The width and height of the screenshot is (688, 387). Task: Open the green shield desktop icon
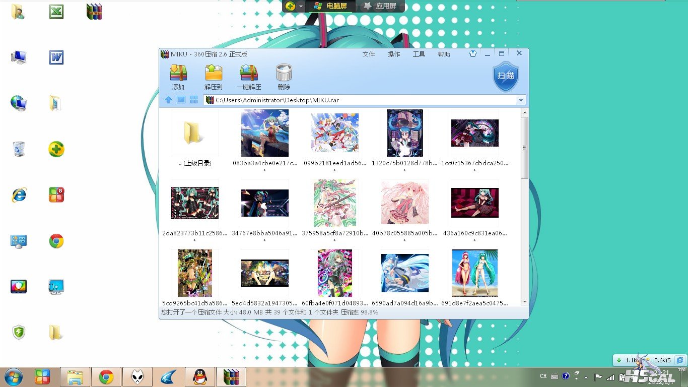click(x=19, y=332)
